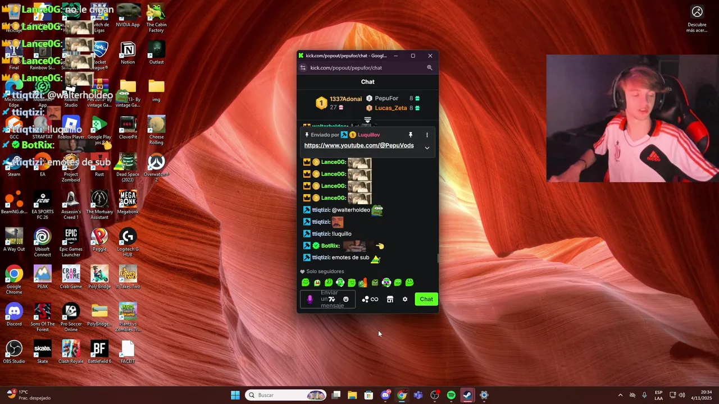Click the purple microphone icon in chat input
The width and height of the screenshot is (719, 404).
(310, 299)
